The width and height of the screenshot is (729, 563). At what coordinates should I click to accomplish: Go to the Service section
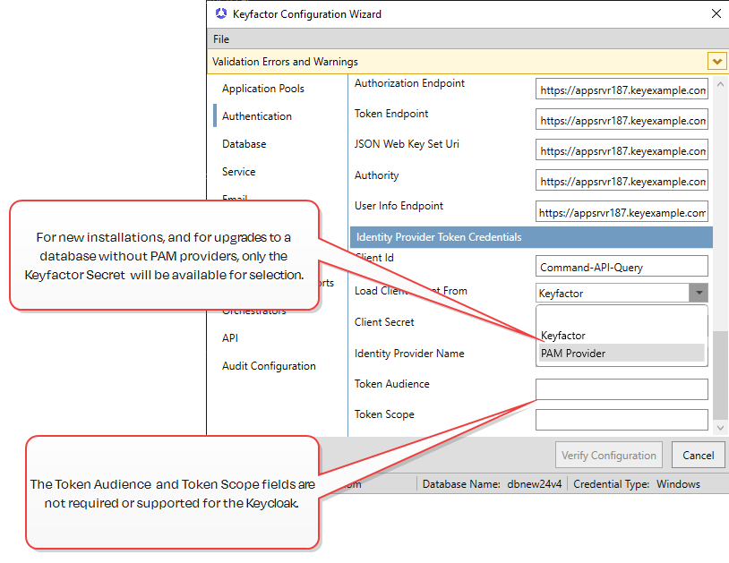pos(238,172)
